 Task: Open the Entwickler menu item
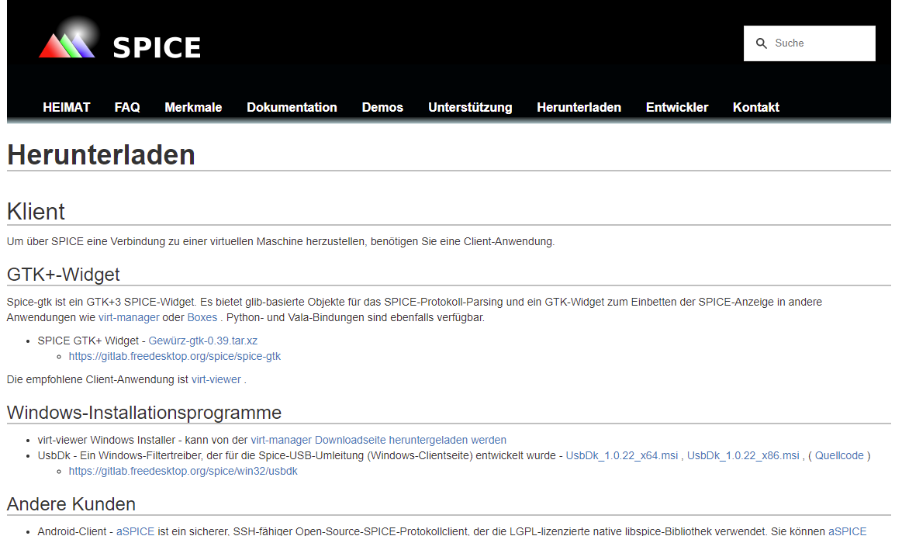[x=677, y=108]
